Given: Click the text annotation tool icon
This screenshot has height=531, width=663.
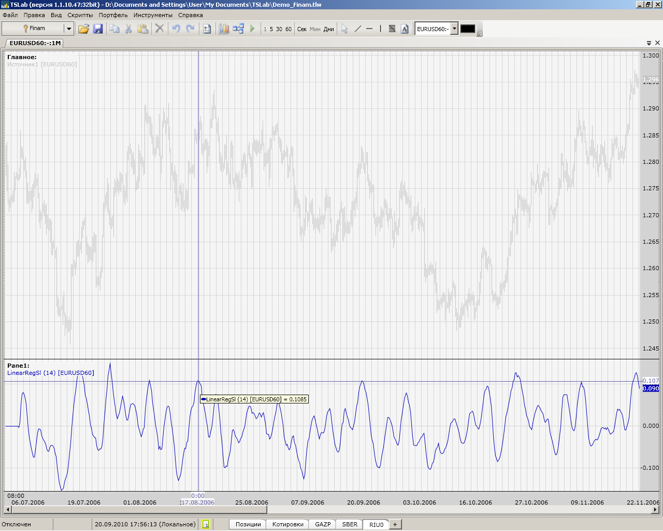Looking at the screenshot, I should tap(405, 29).
